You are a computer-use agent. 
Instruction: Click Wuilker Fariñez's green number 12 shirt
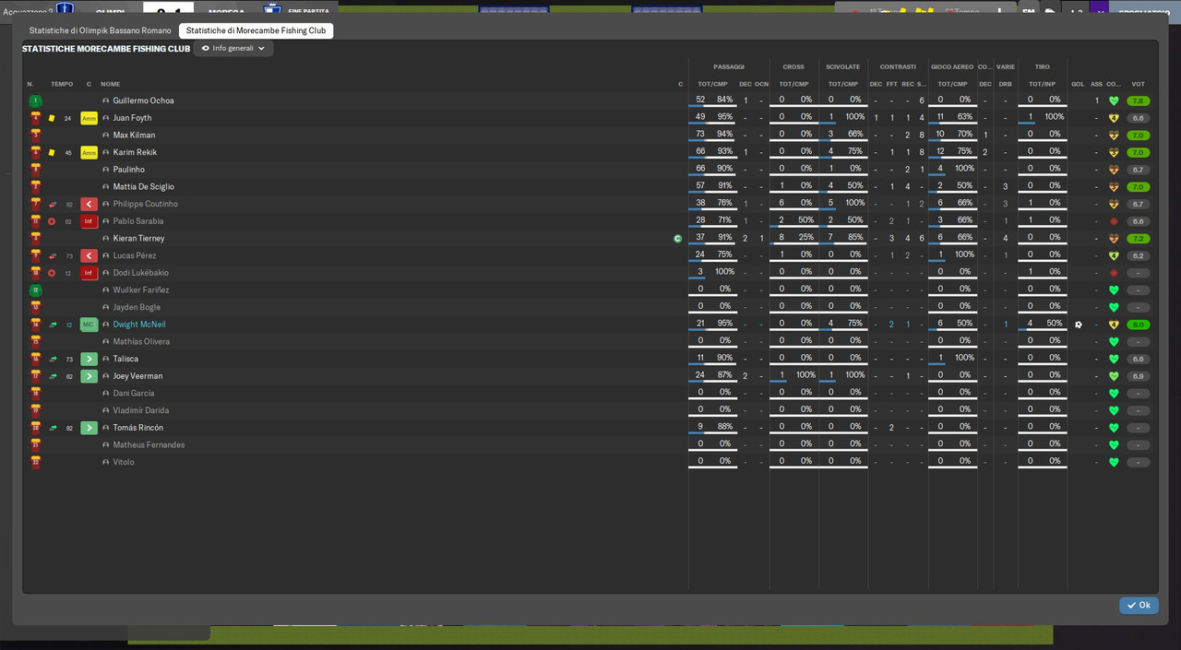35,290
